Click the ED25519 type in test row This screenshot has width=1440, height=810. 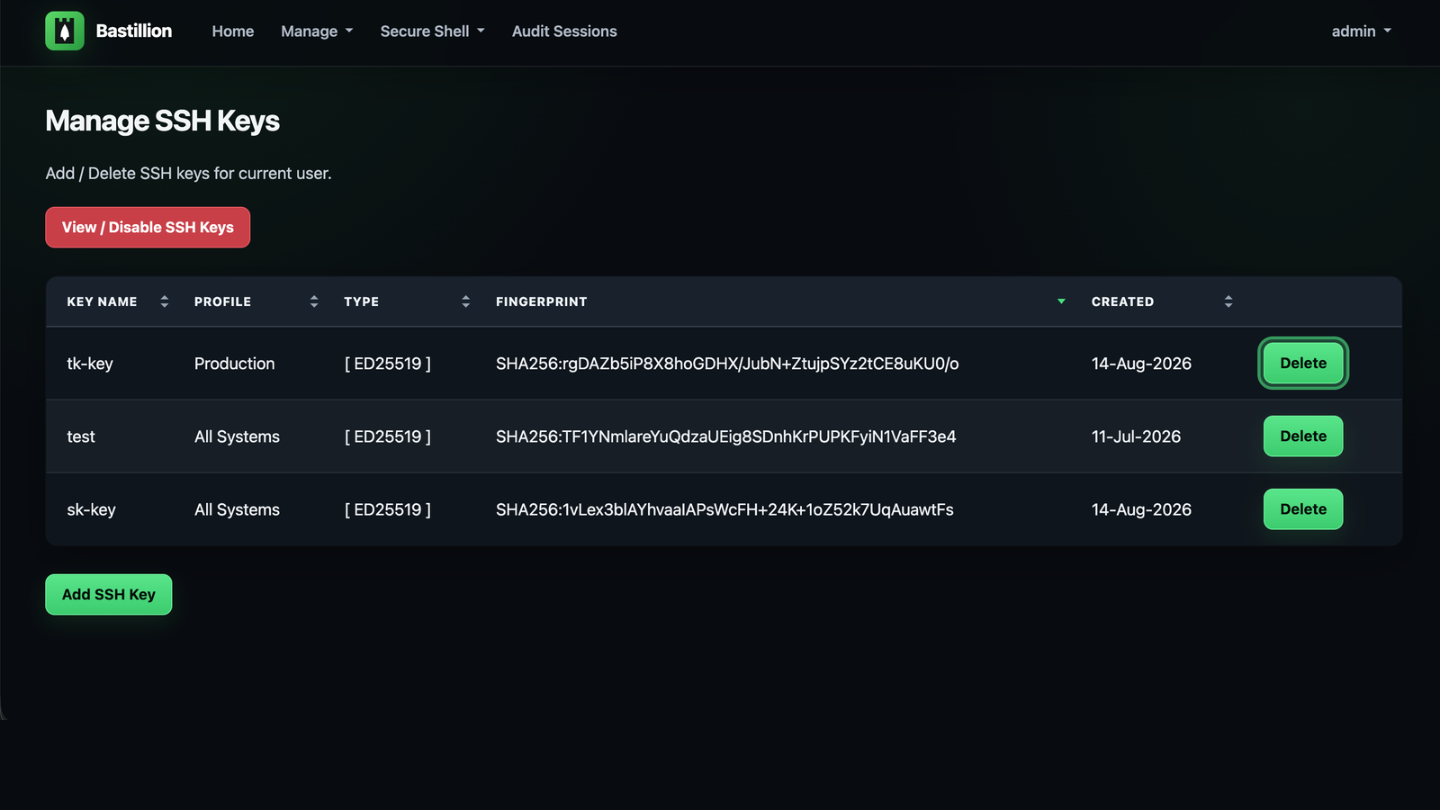click(x=388, y=436)
